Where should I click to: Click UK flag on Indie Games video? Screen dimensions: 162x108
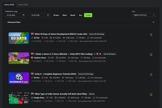(x=32, y=93)
